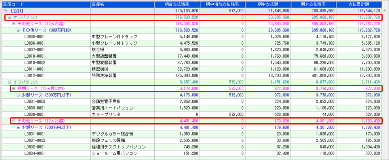Viewport: 389px width, 160px height.
Task: Collapse 少額リース(300万円以下) node with 4,176,000
Action: click(18, 95)
